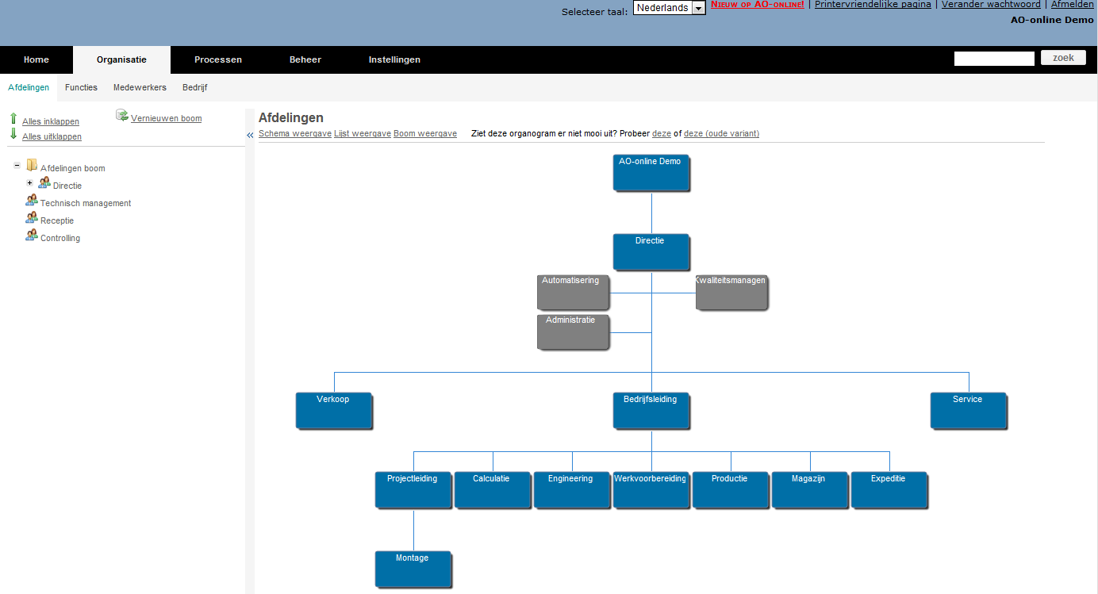Click the Productie organogram box
This screenshot has height=594, width=1098.
click(731, 490)
